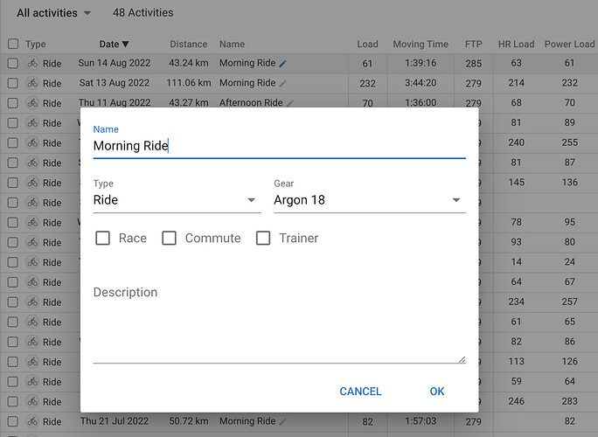Viewport: 598px width, 437px height.
Task: Expand the All activities filter dropdown
Action: pos(54,13)
